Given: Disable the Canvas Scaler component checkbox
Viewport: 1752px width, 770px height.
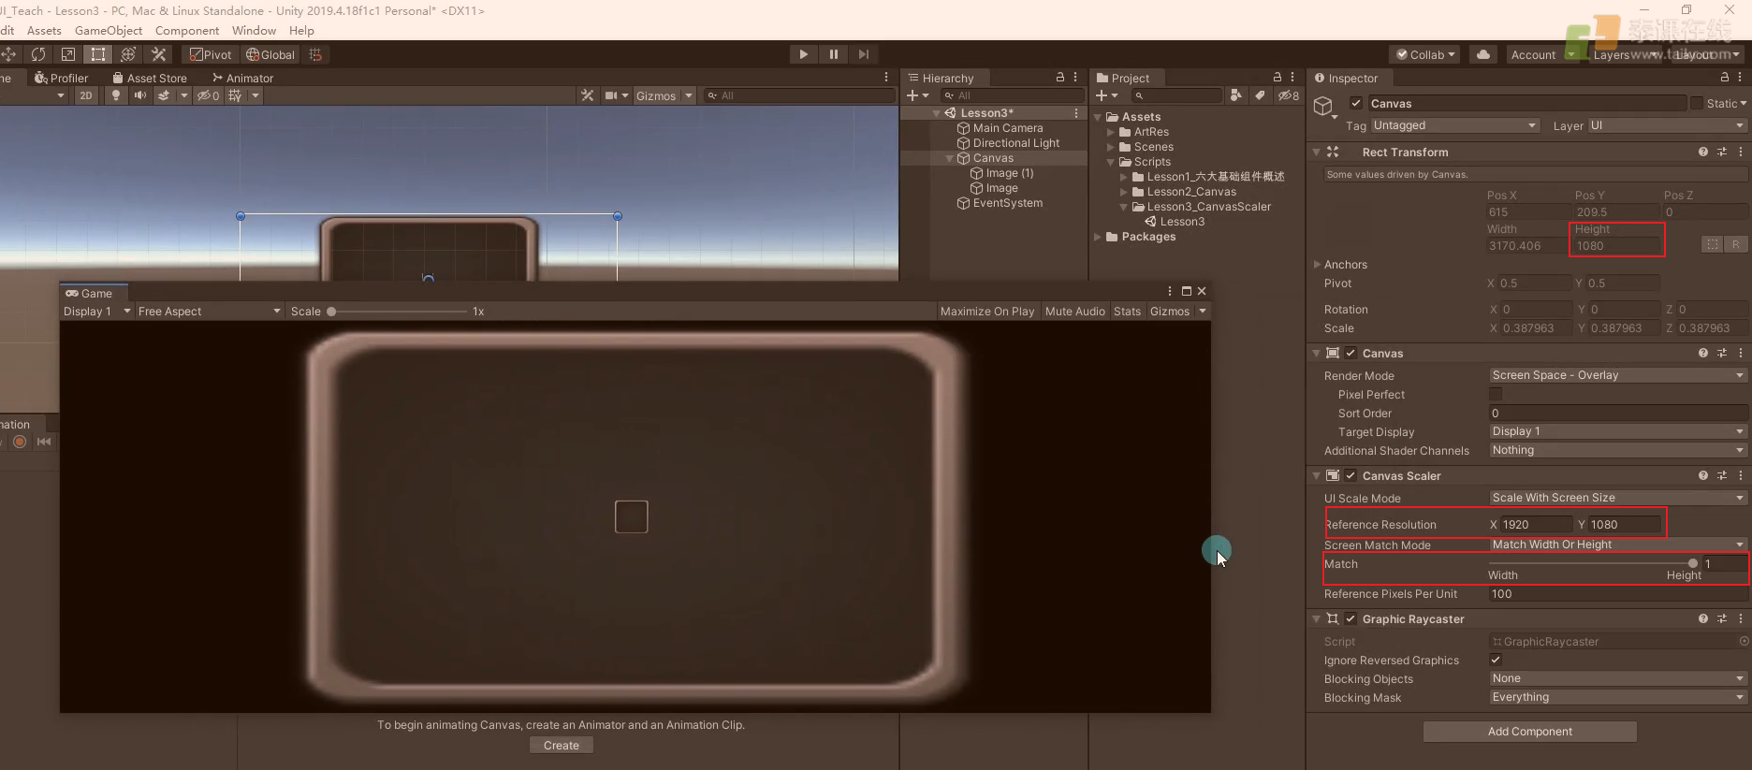Looking at the screenshot, I should tap(1350, 475).
